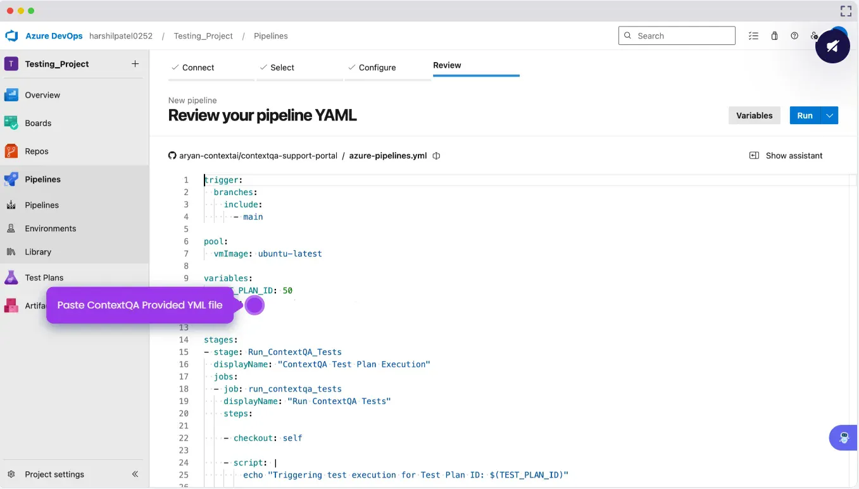Click the Library icon under Pipelines
The image size is (859, 489).
11,252
